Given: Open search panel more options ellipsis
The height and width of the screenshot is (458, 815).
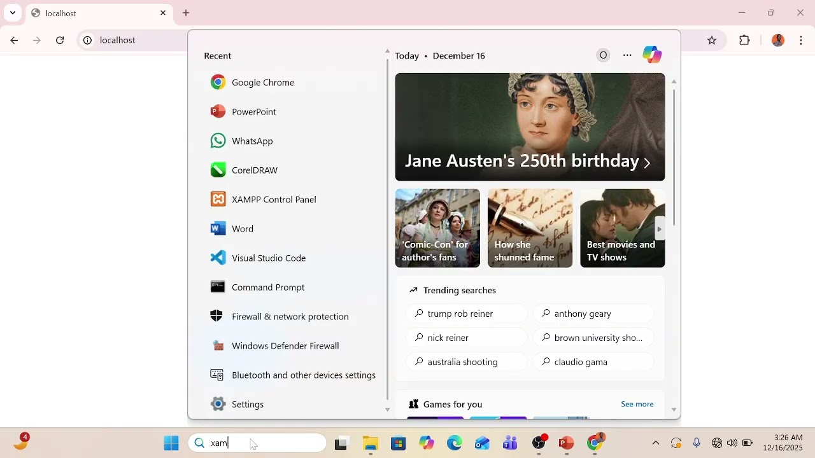Looking at the screenshot, I should tap(627, 55).
